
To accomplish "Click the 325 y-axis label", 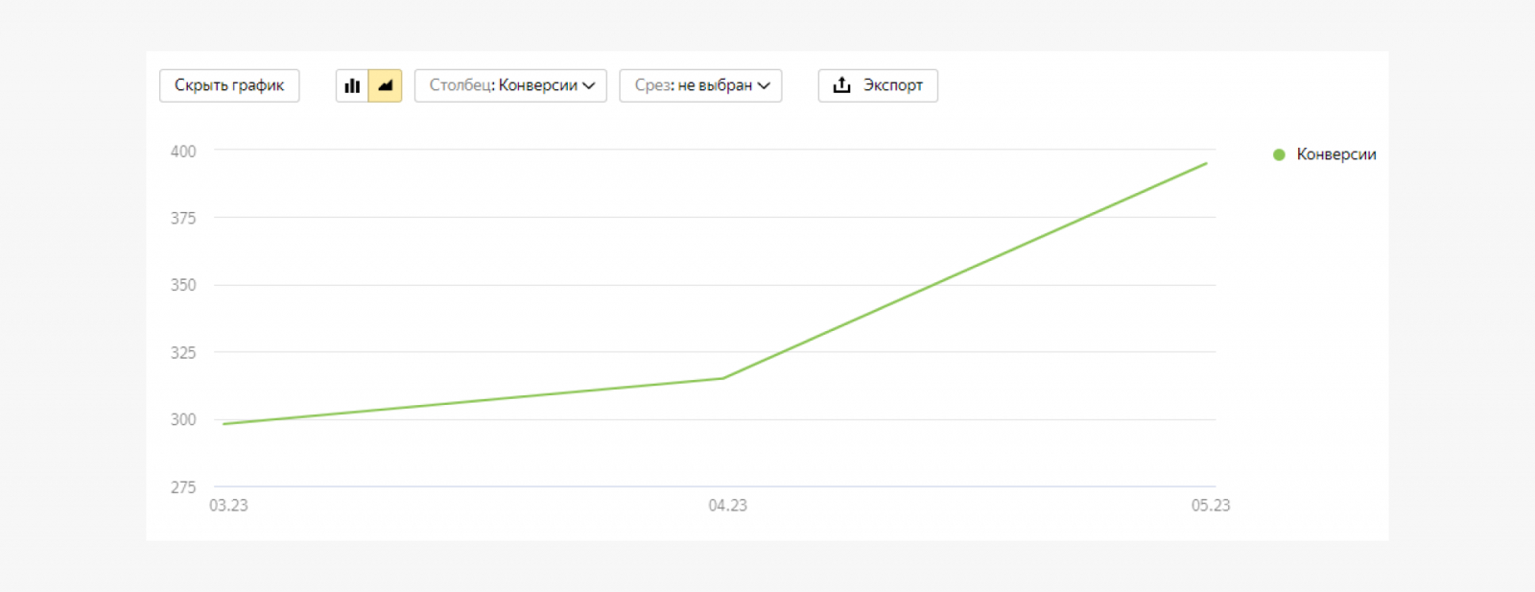I will tap(183, 353).
